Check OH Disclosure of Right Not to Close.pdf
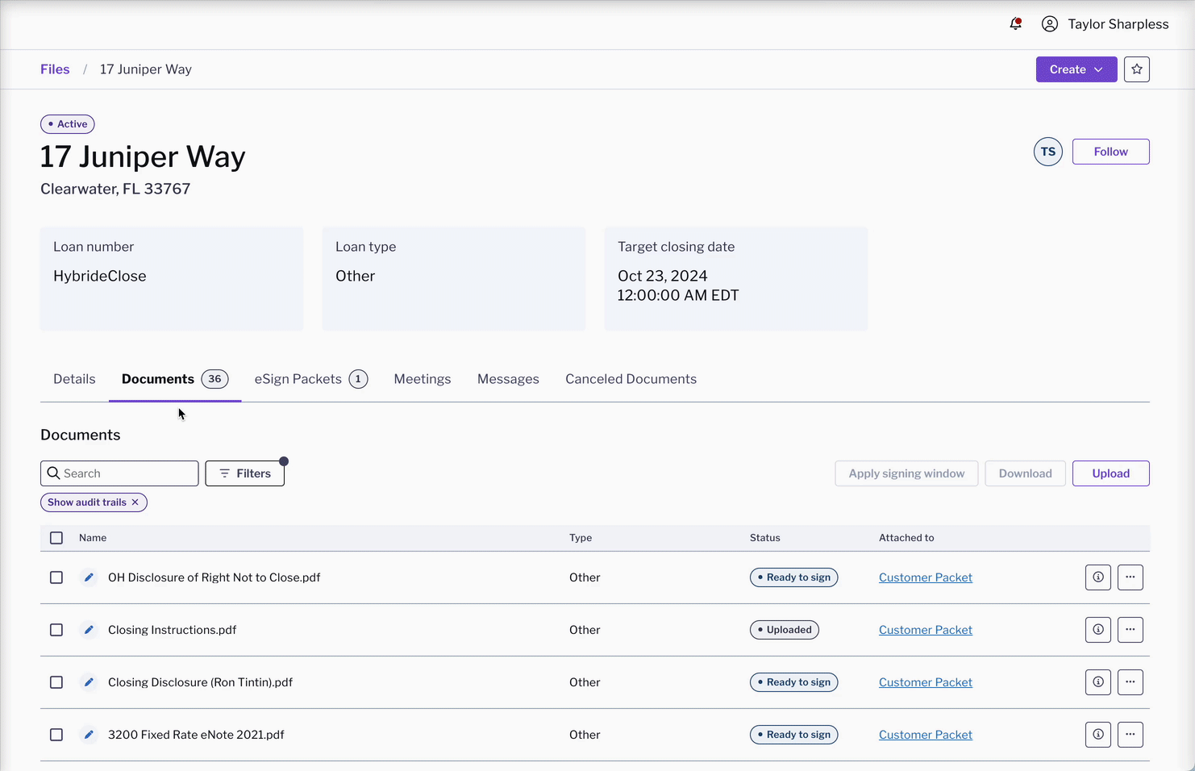The height and width of the screenshot is (771, 1195). coord(56,577)
